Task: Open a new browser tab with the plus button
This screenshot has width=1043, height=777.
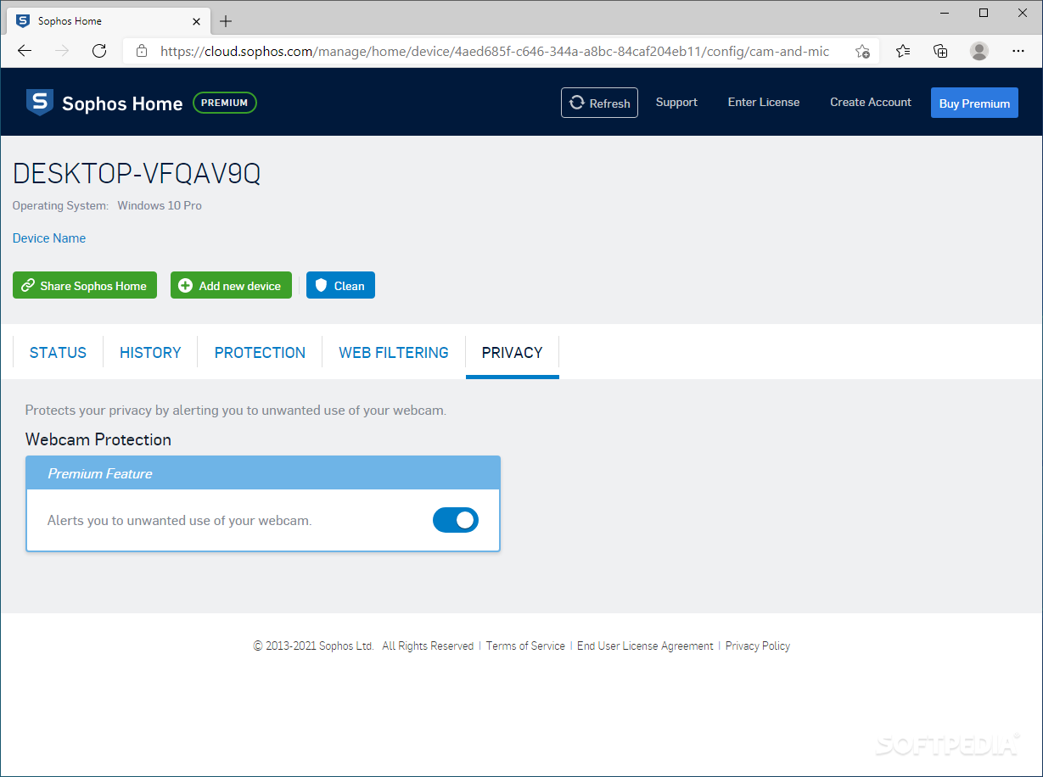Action: pos(226,21)
